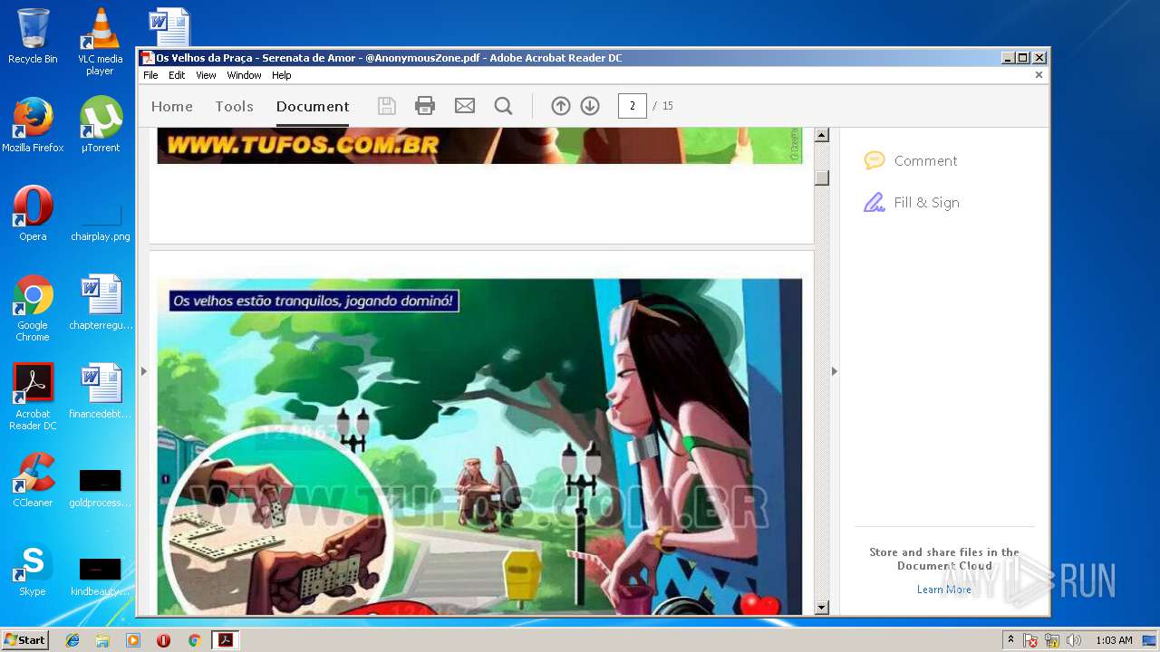Viewport: 1160px width, 652px height.
Task: Open the Tools tab
Action: tap(234, 106)
